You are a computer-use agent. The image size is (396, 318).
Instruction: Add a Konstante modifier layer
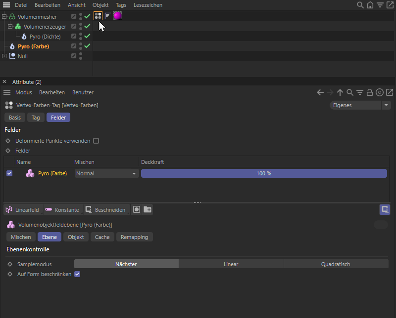62,210
